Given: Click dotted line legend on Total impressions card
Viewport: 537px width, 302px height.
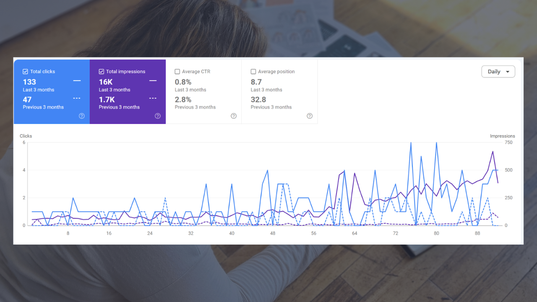Looking at the screenshot, I should 153,98.
